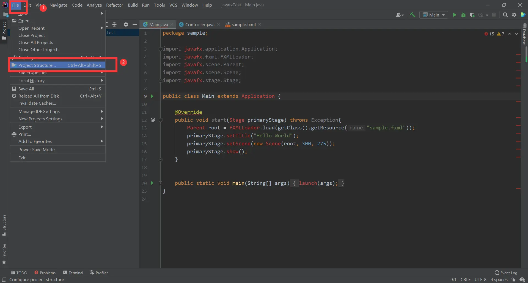Screen dimensions: 528x283
Task: Run with Coverage shield icon
Action: click(472, 15)
